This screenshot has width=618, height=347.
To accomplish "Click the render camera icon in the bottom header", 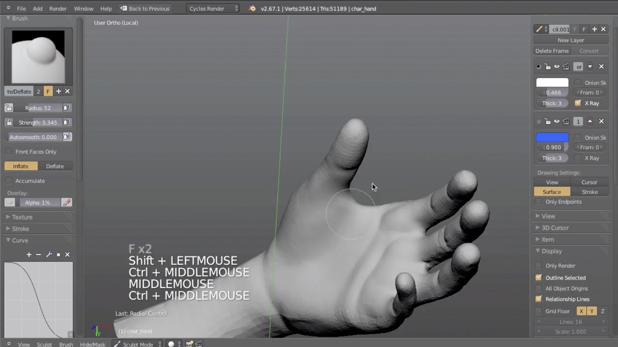I will coord(190,343).
